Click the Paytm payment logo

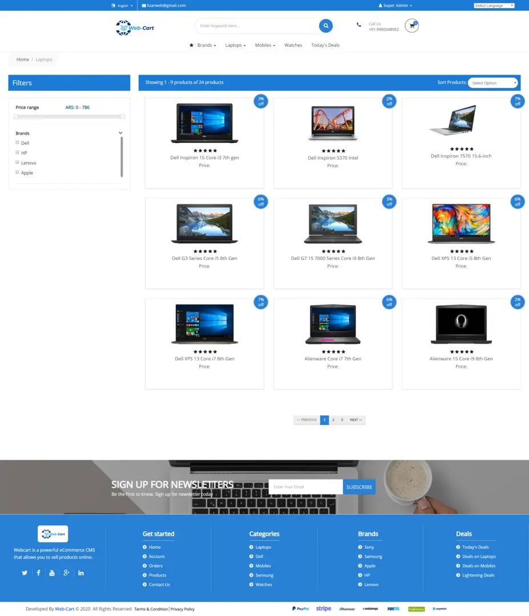[x=393, y=609]
